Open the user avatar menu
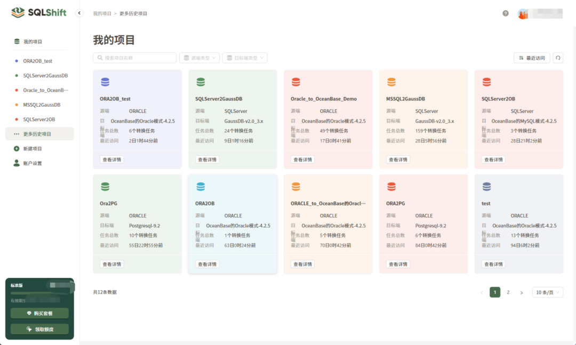576x345 pixels. pyautogui.click(x=523, y=13)
